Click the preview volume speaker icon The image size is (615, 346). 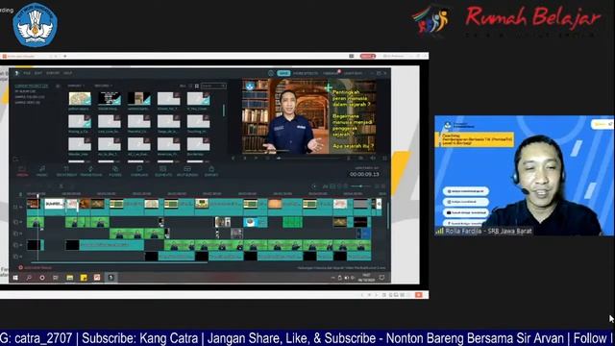pyautogui.click(x=373, y=158)
